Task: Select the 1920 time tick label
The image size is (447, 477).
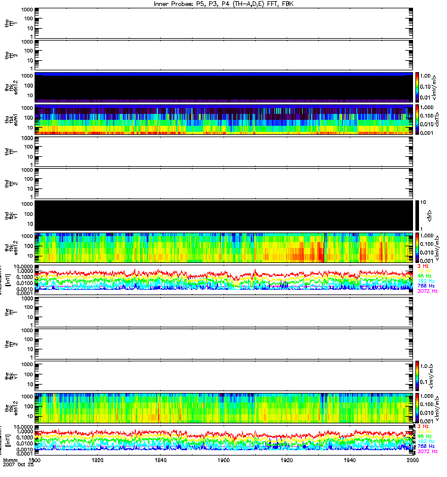Action: coord(286,461)
